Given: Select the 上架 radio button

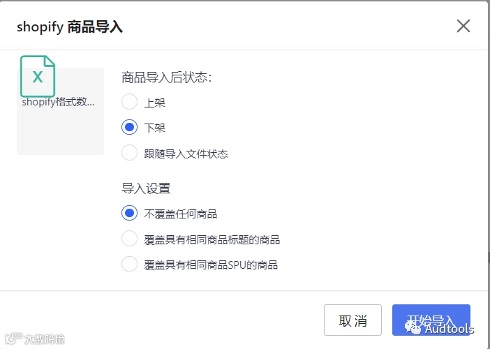Looking at the screenshot, I should 129,102.
